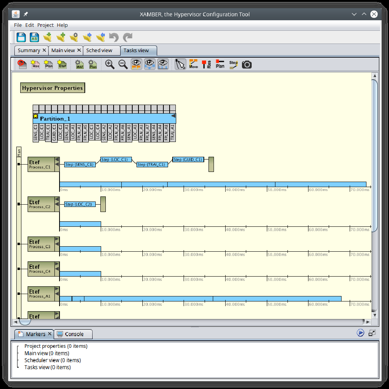
Task: Click the Save As floppy icon
Action: coord(34,37)
